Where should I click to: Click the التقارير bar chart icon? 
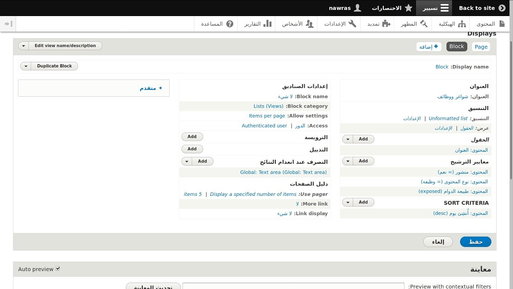(268, 24)
